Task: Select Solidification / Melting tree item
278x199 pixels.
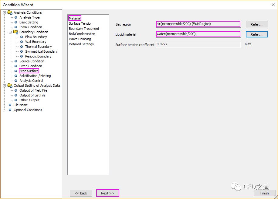Action: [35, 76]
